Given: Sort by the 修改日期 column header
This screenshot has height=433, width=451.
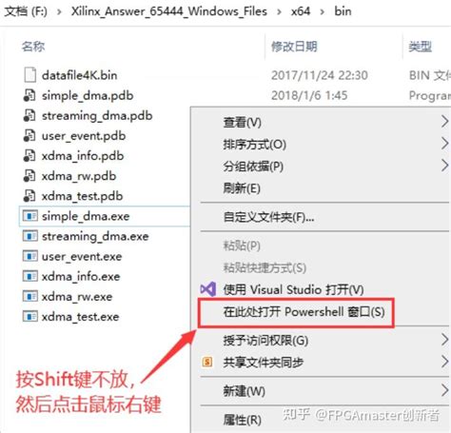Looking at the screenshot, I should [294, 47].
